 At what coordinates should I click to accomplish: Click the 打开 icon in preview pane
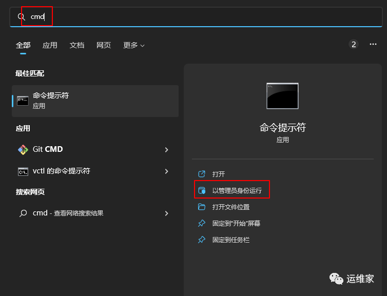point(202,174)
